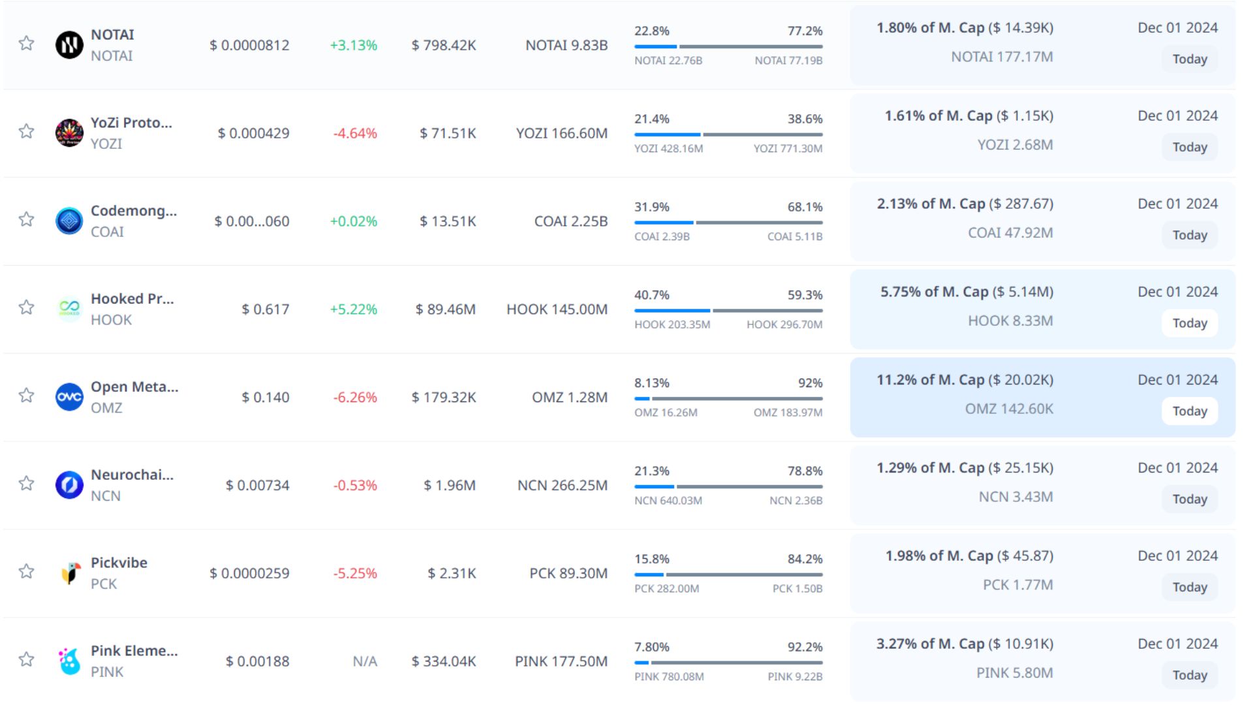Screen dimensions: 1253x705
Task: Toggle the watchlist star for Hooked Protocol
Action: (26, 307)
